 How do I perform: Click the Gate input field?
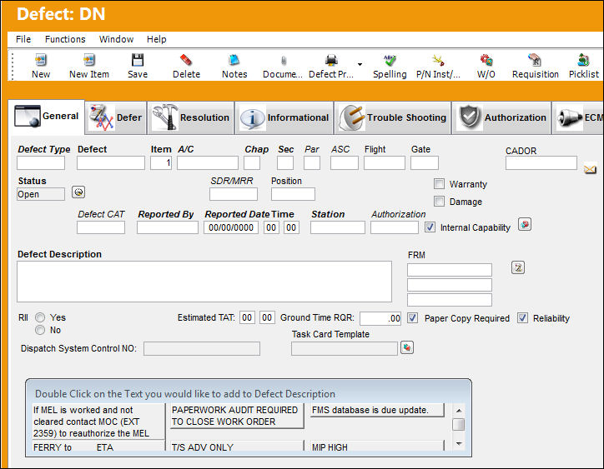click(x=425, y=162)
